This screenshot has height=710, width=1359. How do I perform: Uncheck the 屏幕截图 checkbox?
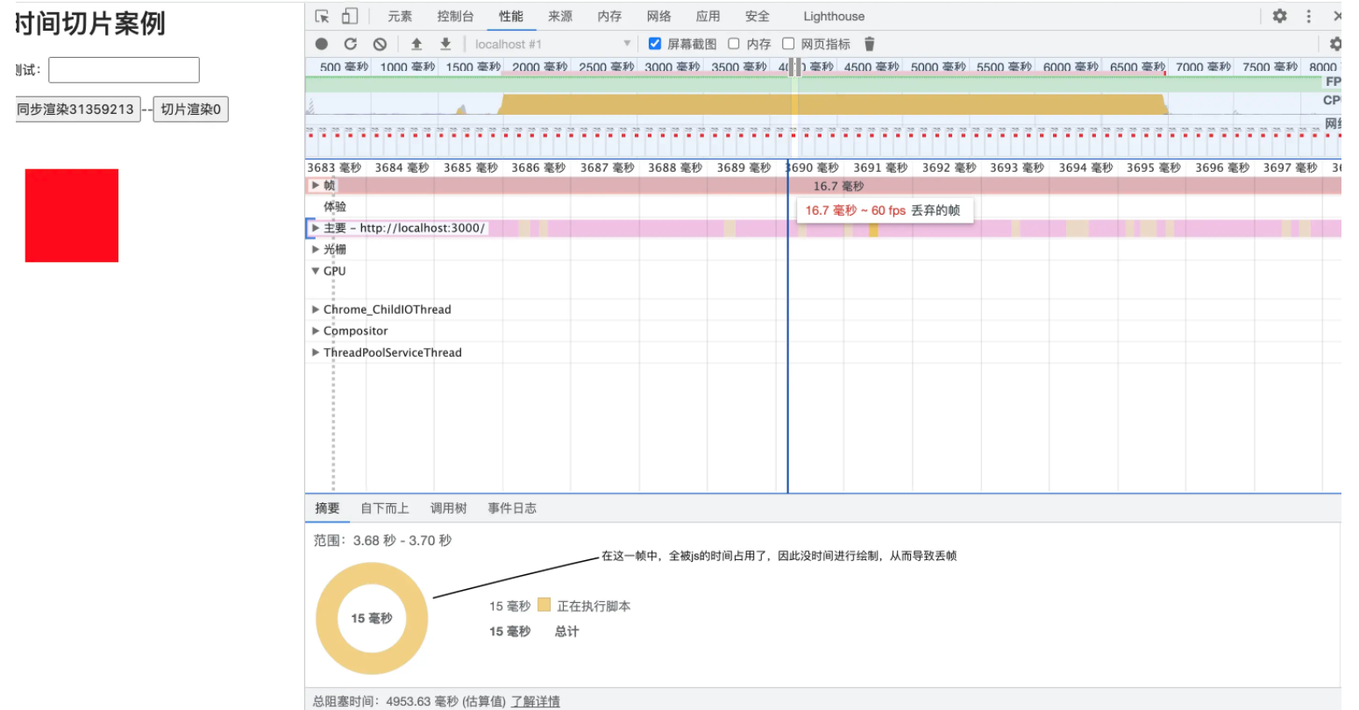pyautogui.click(x=654, y=44)
